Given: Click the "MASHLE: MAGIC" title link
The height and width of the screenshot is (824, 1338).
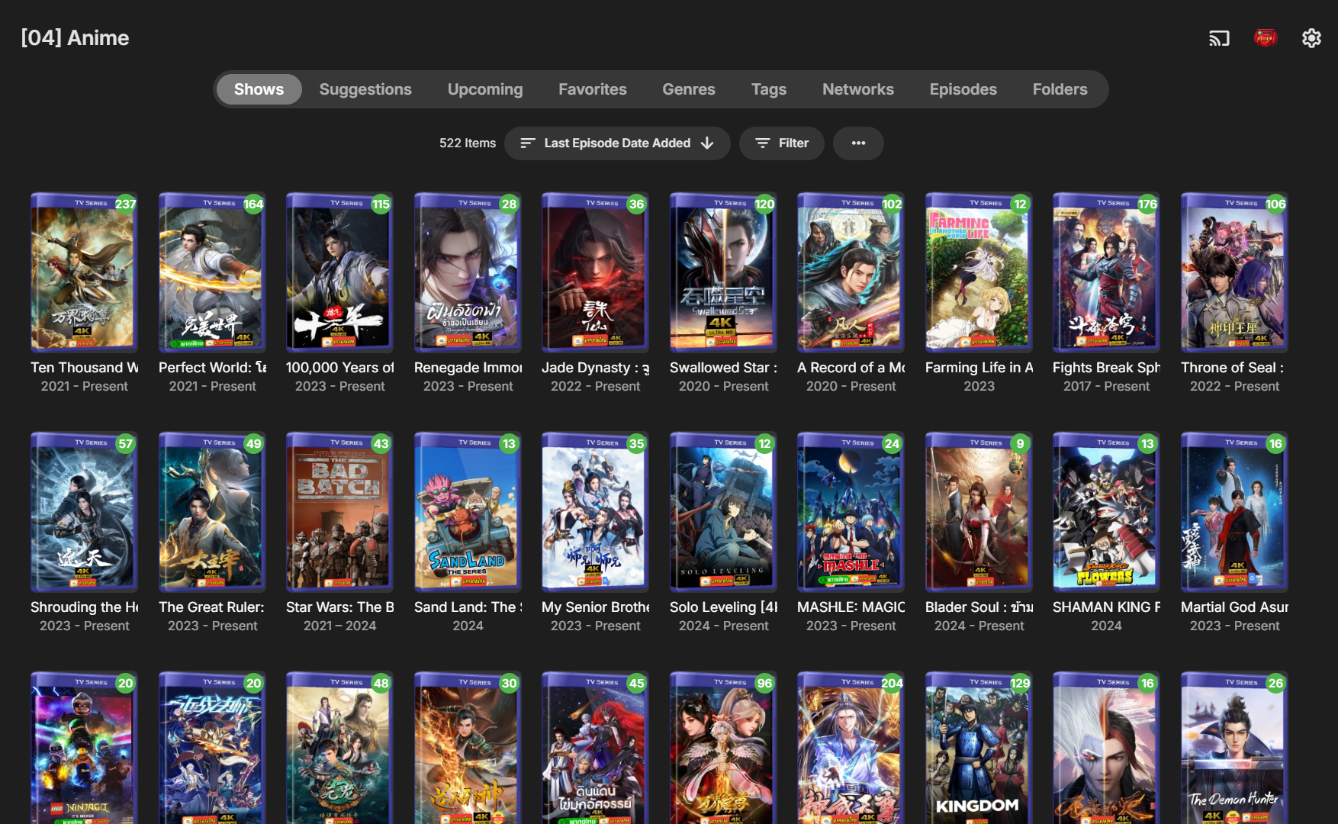Looking at the screenshot, I should [851, 607].
